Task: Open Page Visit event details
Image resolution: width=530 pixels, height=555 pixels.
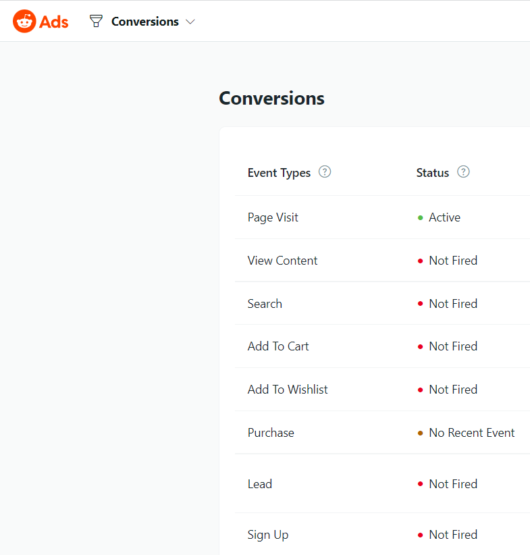Action: coord(273,217)
